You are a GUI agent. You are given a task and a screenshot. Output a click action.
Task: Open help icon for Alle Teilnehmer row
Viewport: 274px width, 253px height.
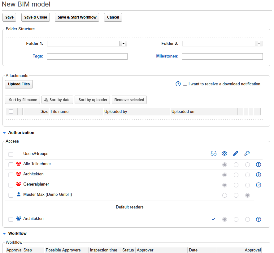(259, 165)
